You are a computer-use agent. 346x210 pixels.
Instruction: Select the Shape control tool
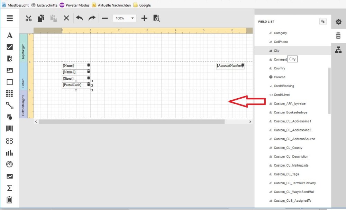click(x=9, y=117)
